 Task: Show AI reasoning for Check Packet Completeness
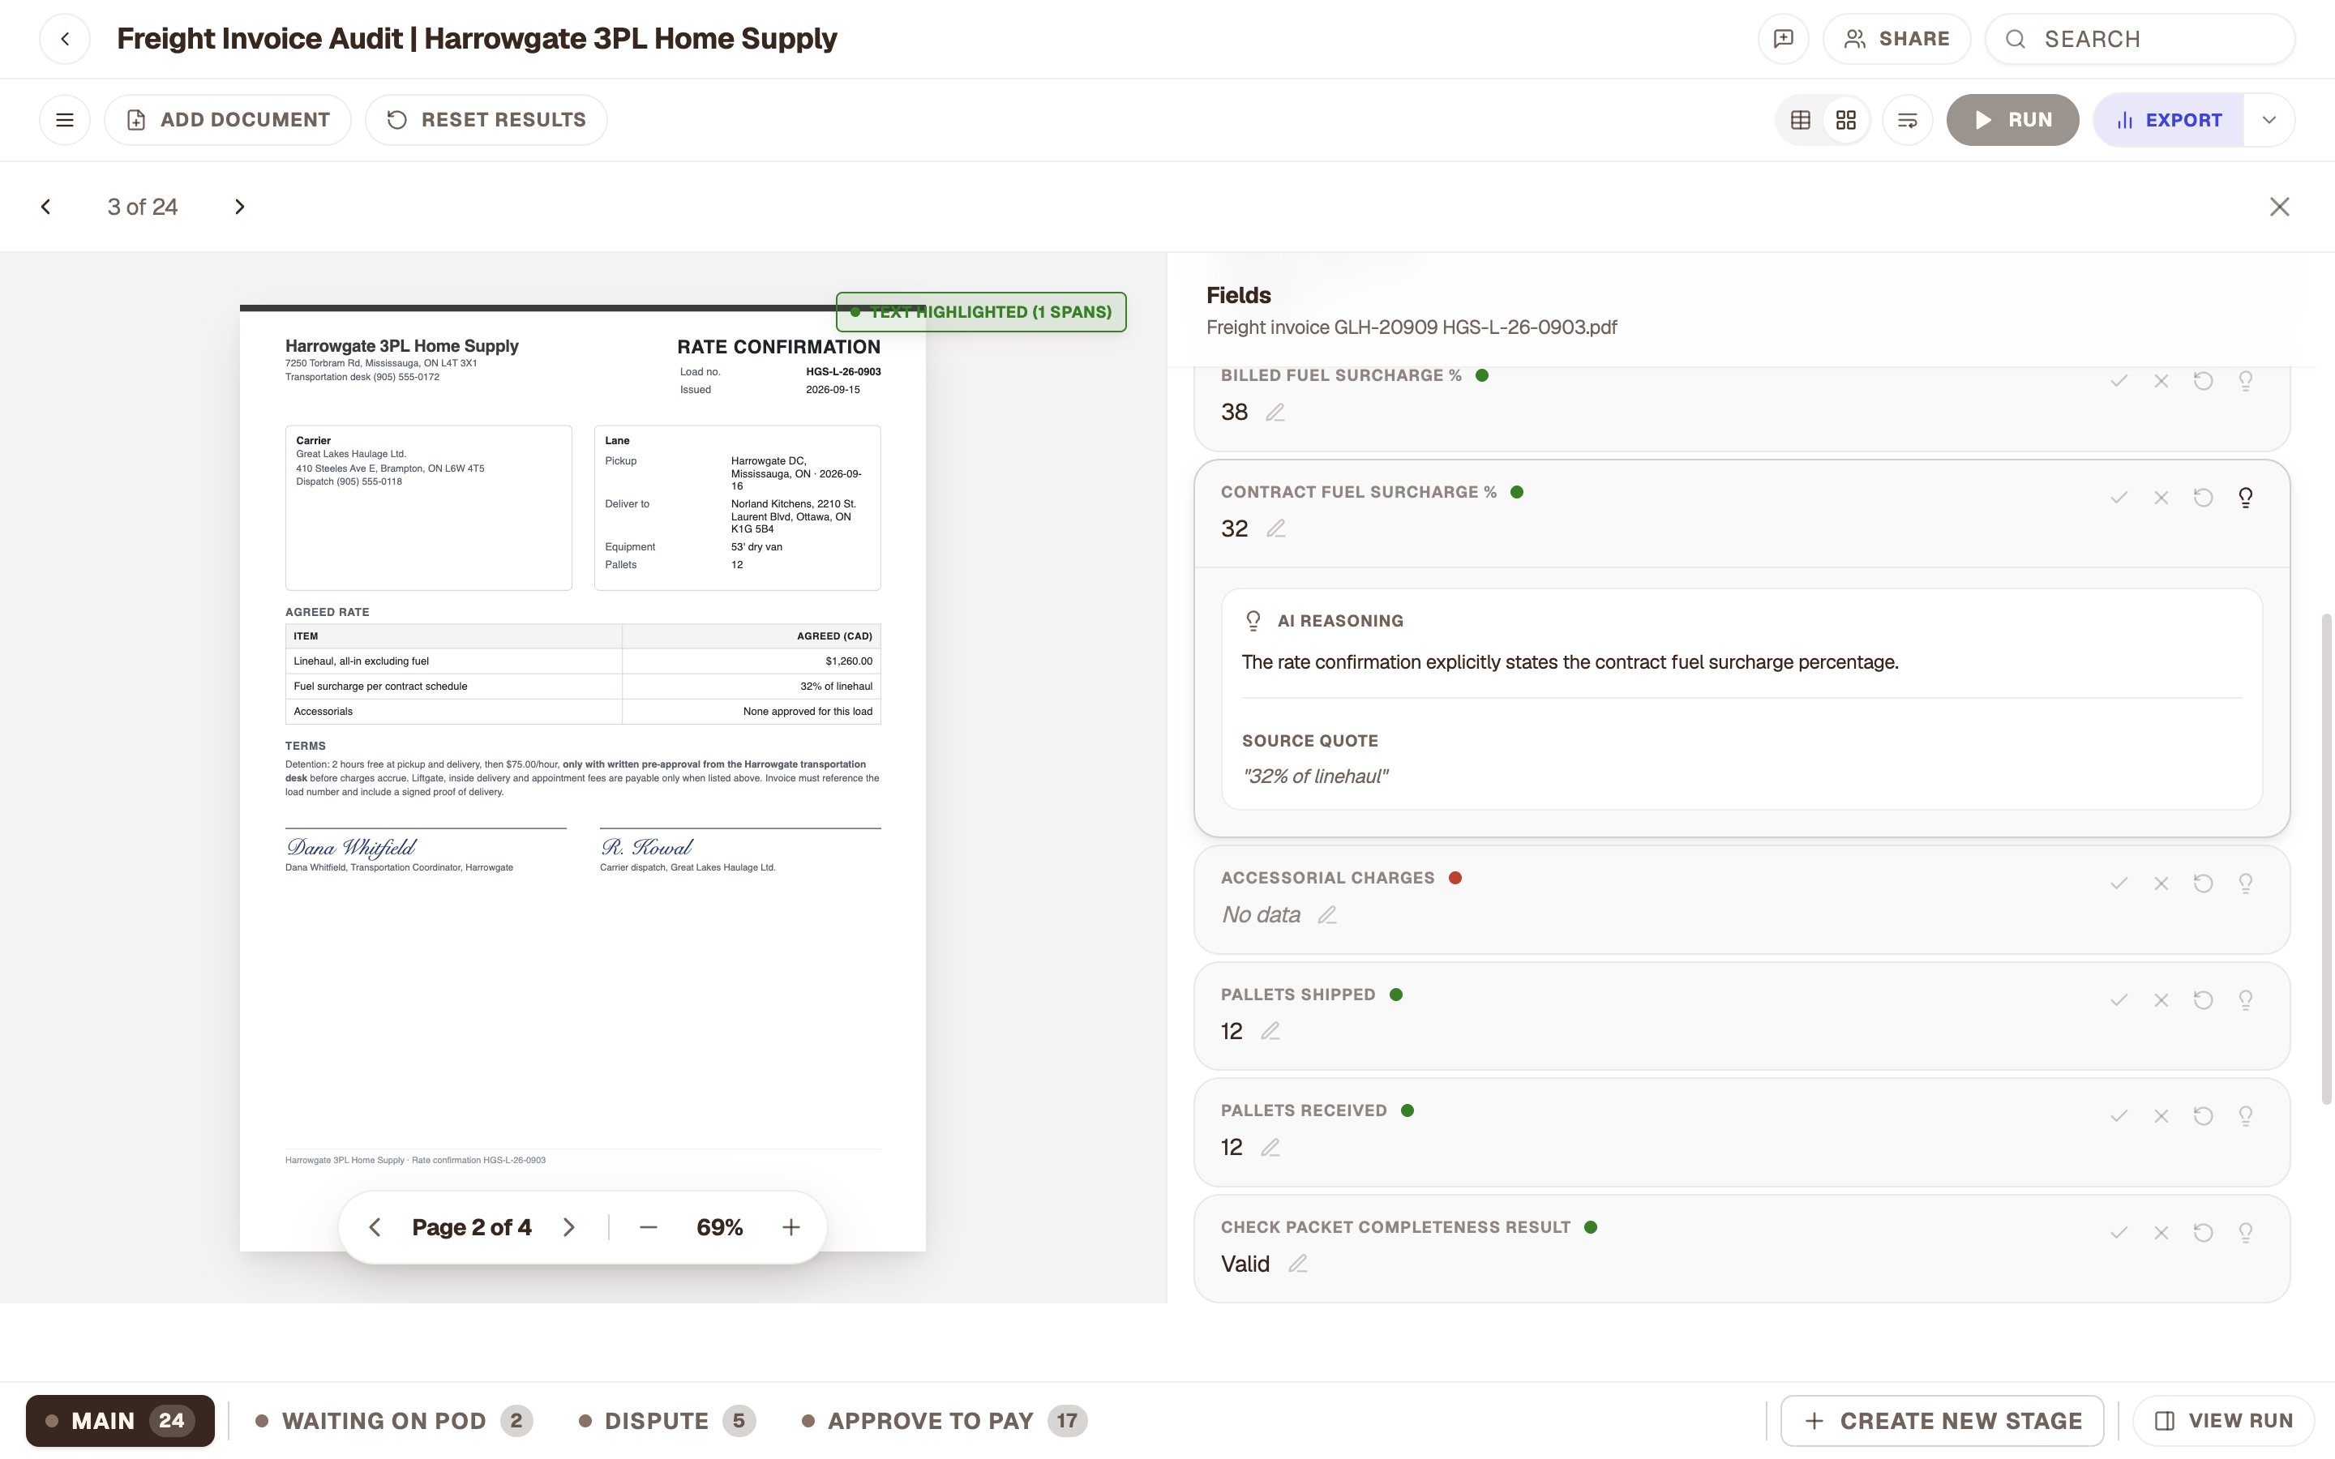point(2245,1233)
